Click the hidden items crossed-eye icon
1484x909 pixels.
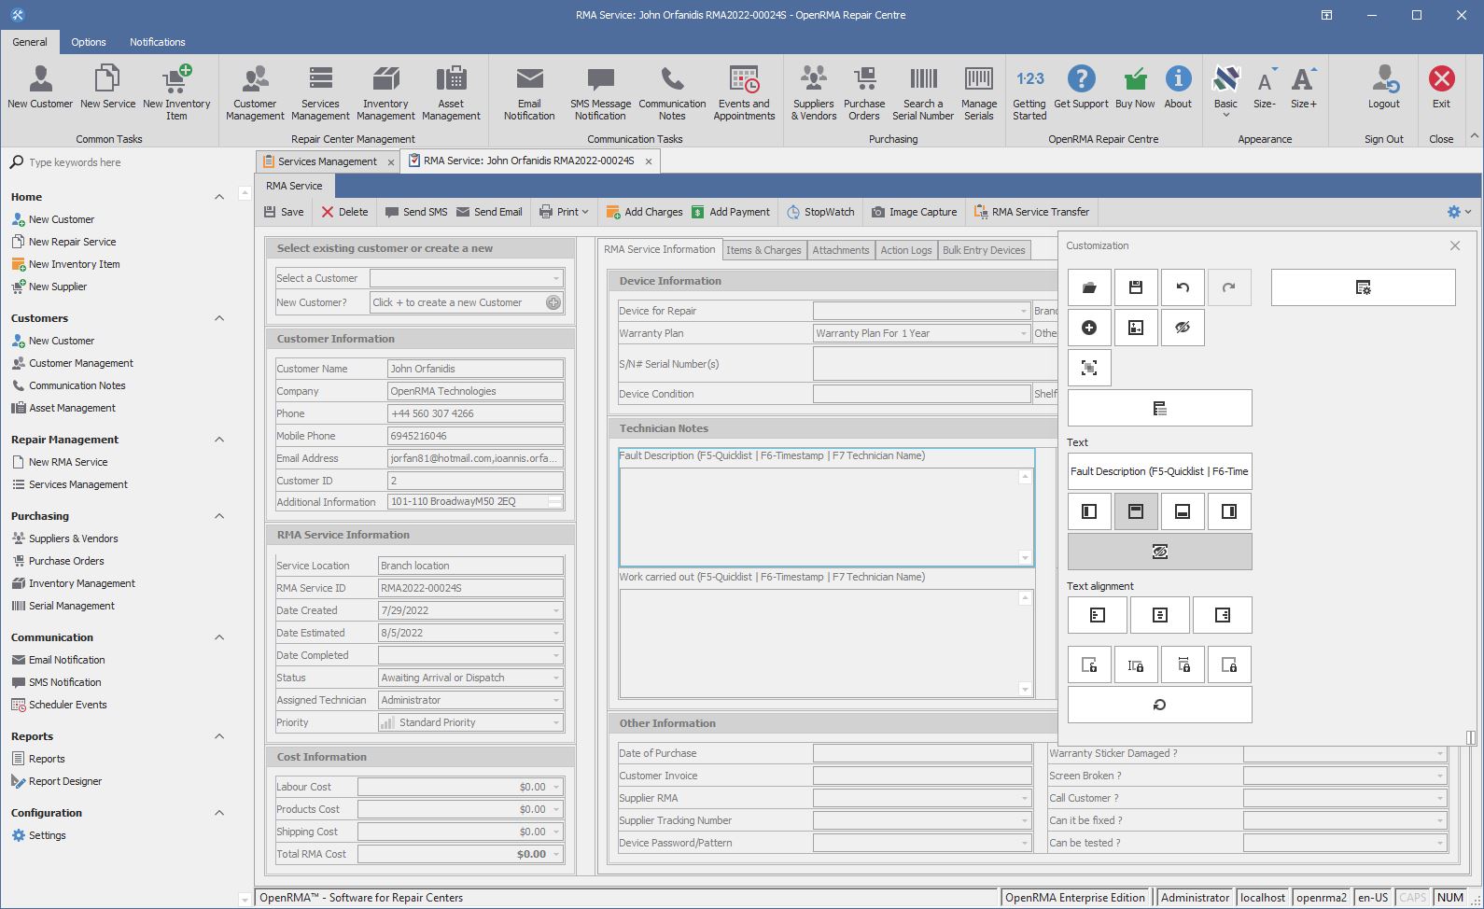1183,328
